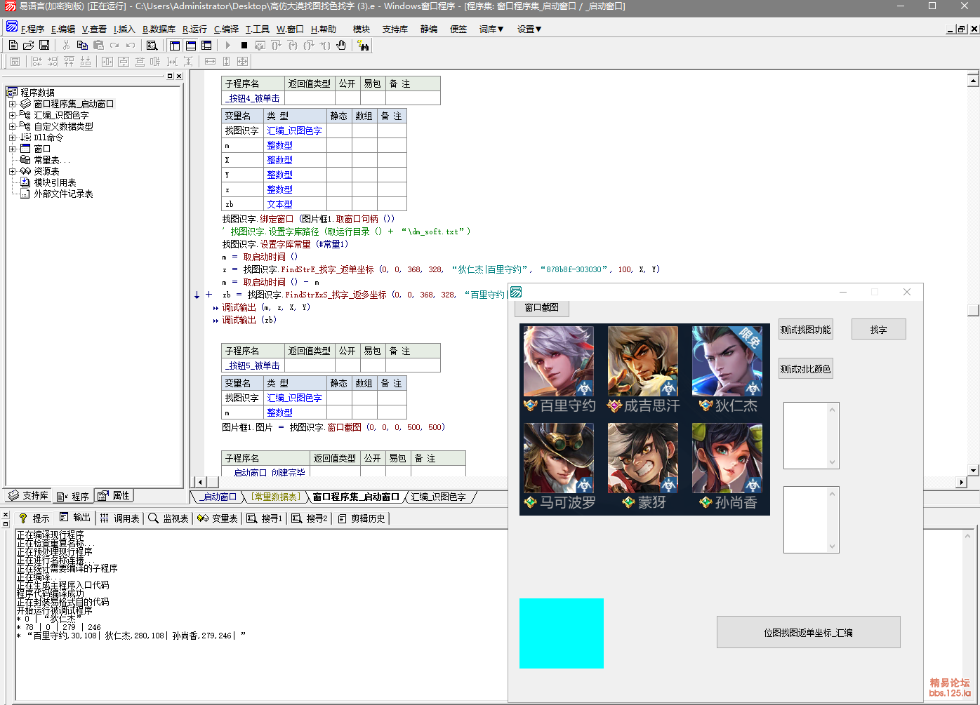Image resolution: width=980 pixels, height=705 pixels.
Task: Undo the last action in toolbar
Action: [x=131, y=45]
